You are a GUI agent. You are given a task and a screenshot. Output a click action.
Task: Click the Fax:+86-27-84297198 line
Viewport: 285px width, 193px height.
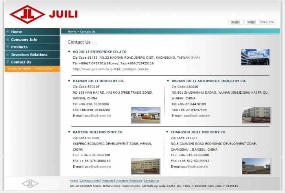[189, 110]
